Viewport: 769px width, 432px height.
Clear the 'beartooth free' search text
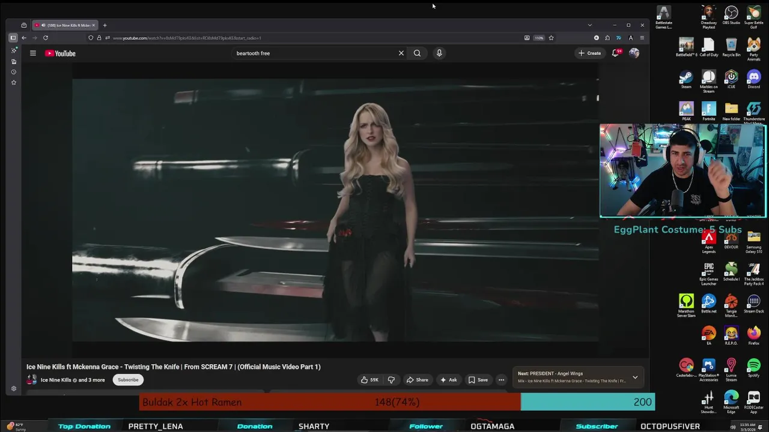(x=401, y=53)
